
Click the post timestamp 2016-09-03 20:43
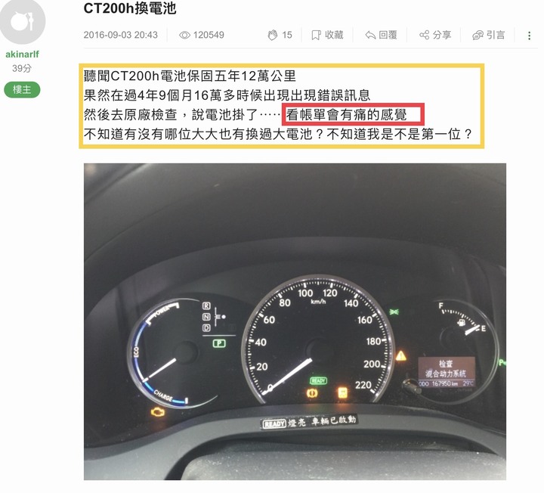click(x=120, y=35)
